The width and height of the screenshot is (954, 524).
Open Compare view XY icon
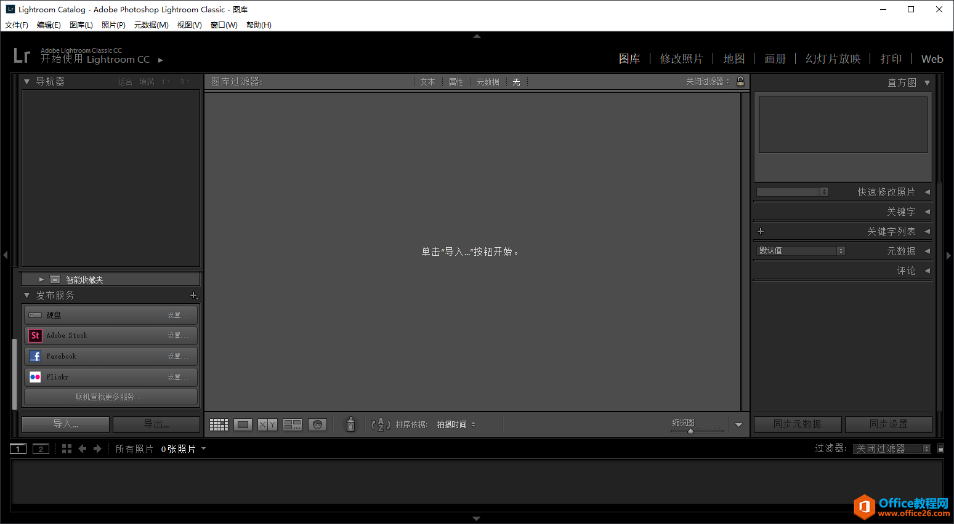(x=267, y=424)
